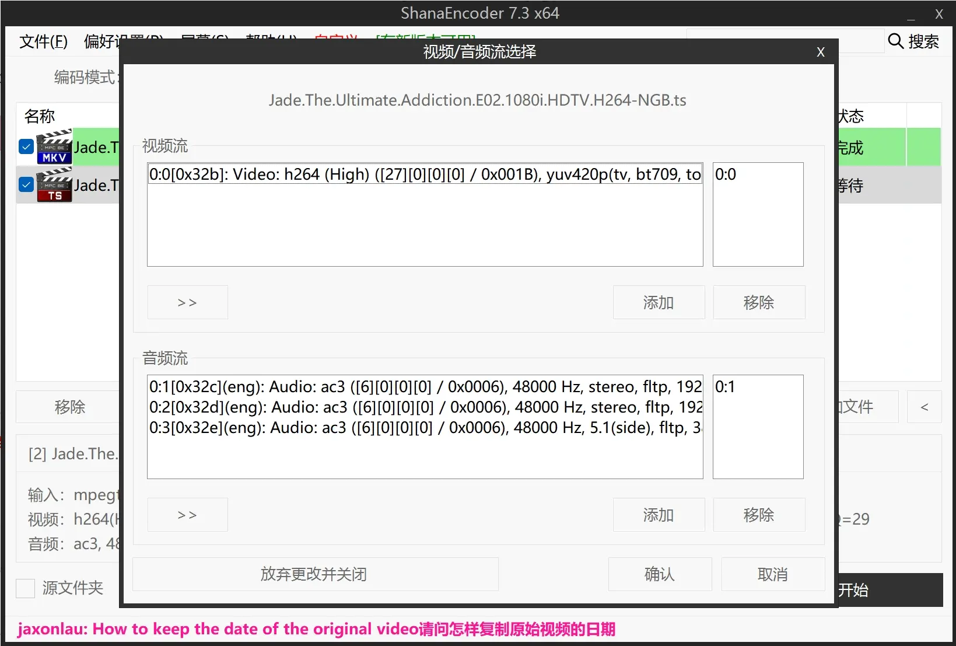Click the >> button under audio streams
This screenshot has height=646, width=956.
(x=187, y=515)
